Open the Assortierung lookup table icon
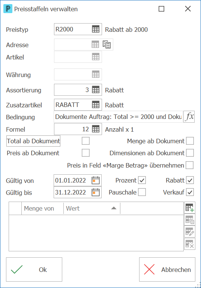The image size is (201, 288). (96, 90)
